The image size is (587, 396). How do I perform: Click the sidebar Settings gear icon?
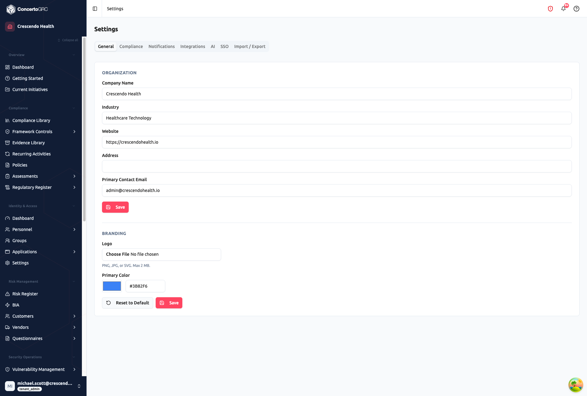(x=7, y=263)
